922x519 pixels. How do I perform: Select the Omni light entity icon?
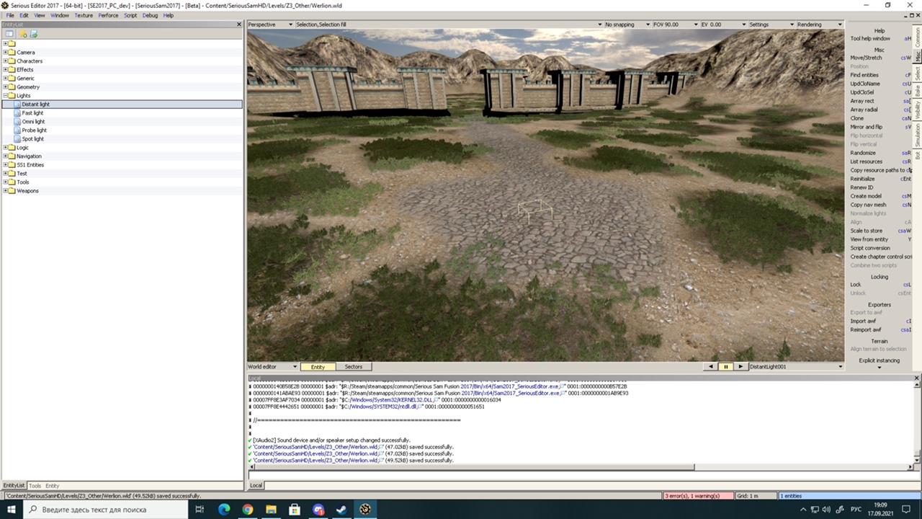click(x=17, y=122)
